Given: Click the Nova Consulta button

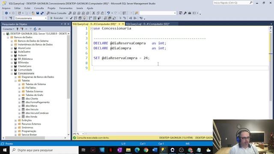Looking at the screenshot, I should [57, 13].
